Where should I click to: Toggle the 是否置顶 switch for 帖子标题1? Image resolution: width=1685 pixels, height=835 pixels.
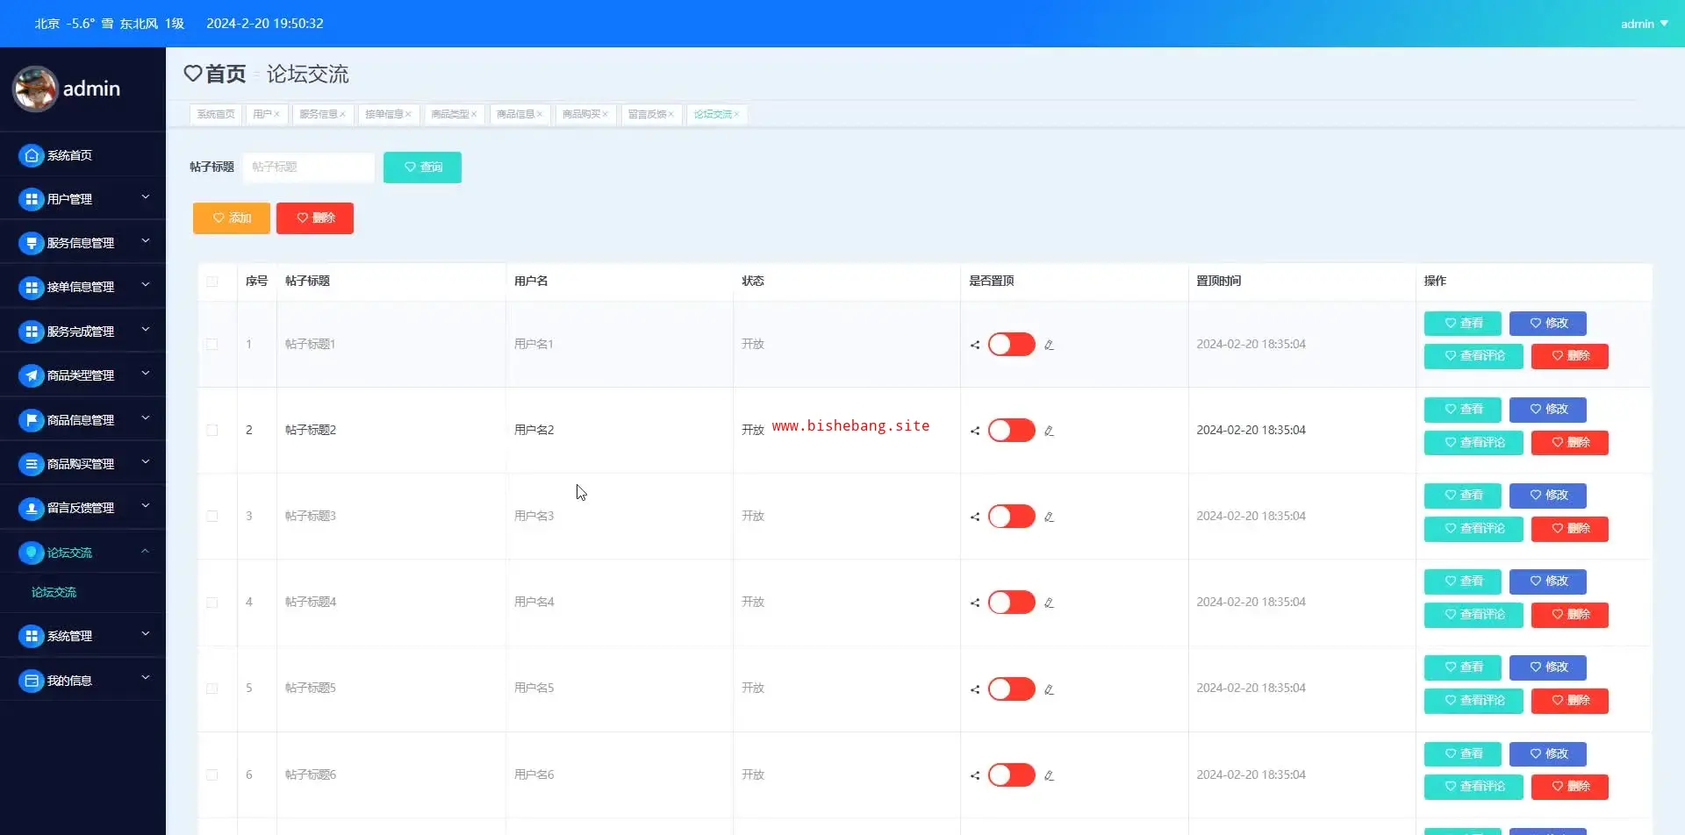tap(1011, 345)
